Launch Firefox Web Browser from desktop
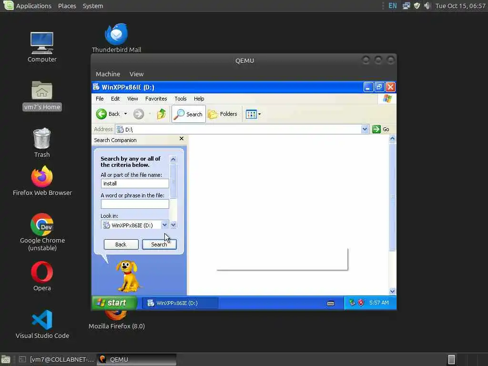 [42, 181]
